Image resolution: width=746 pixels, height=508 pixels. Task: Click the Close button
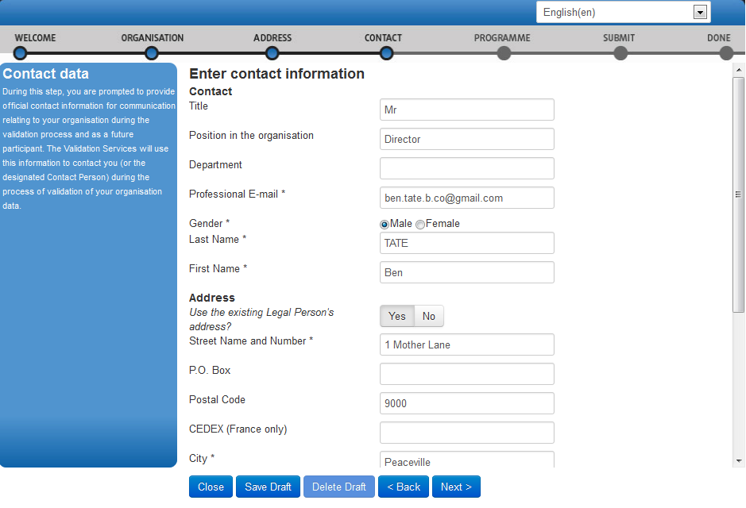[x=211, y=487]
